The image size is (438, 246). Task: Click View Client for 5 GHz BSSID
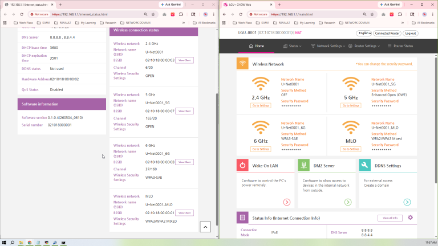(x=184, y=111)
